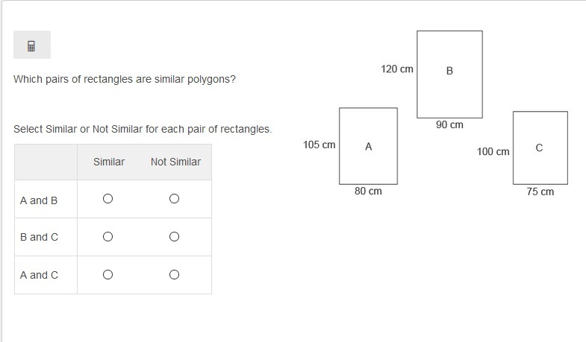
Task: Click the 105 cm height label
Action: [x=320, y=145]
